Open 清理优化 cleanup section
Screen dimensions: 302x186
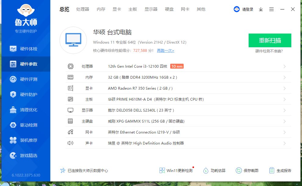coord(26,110)
